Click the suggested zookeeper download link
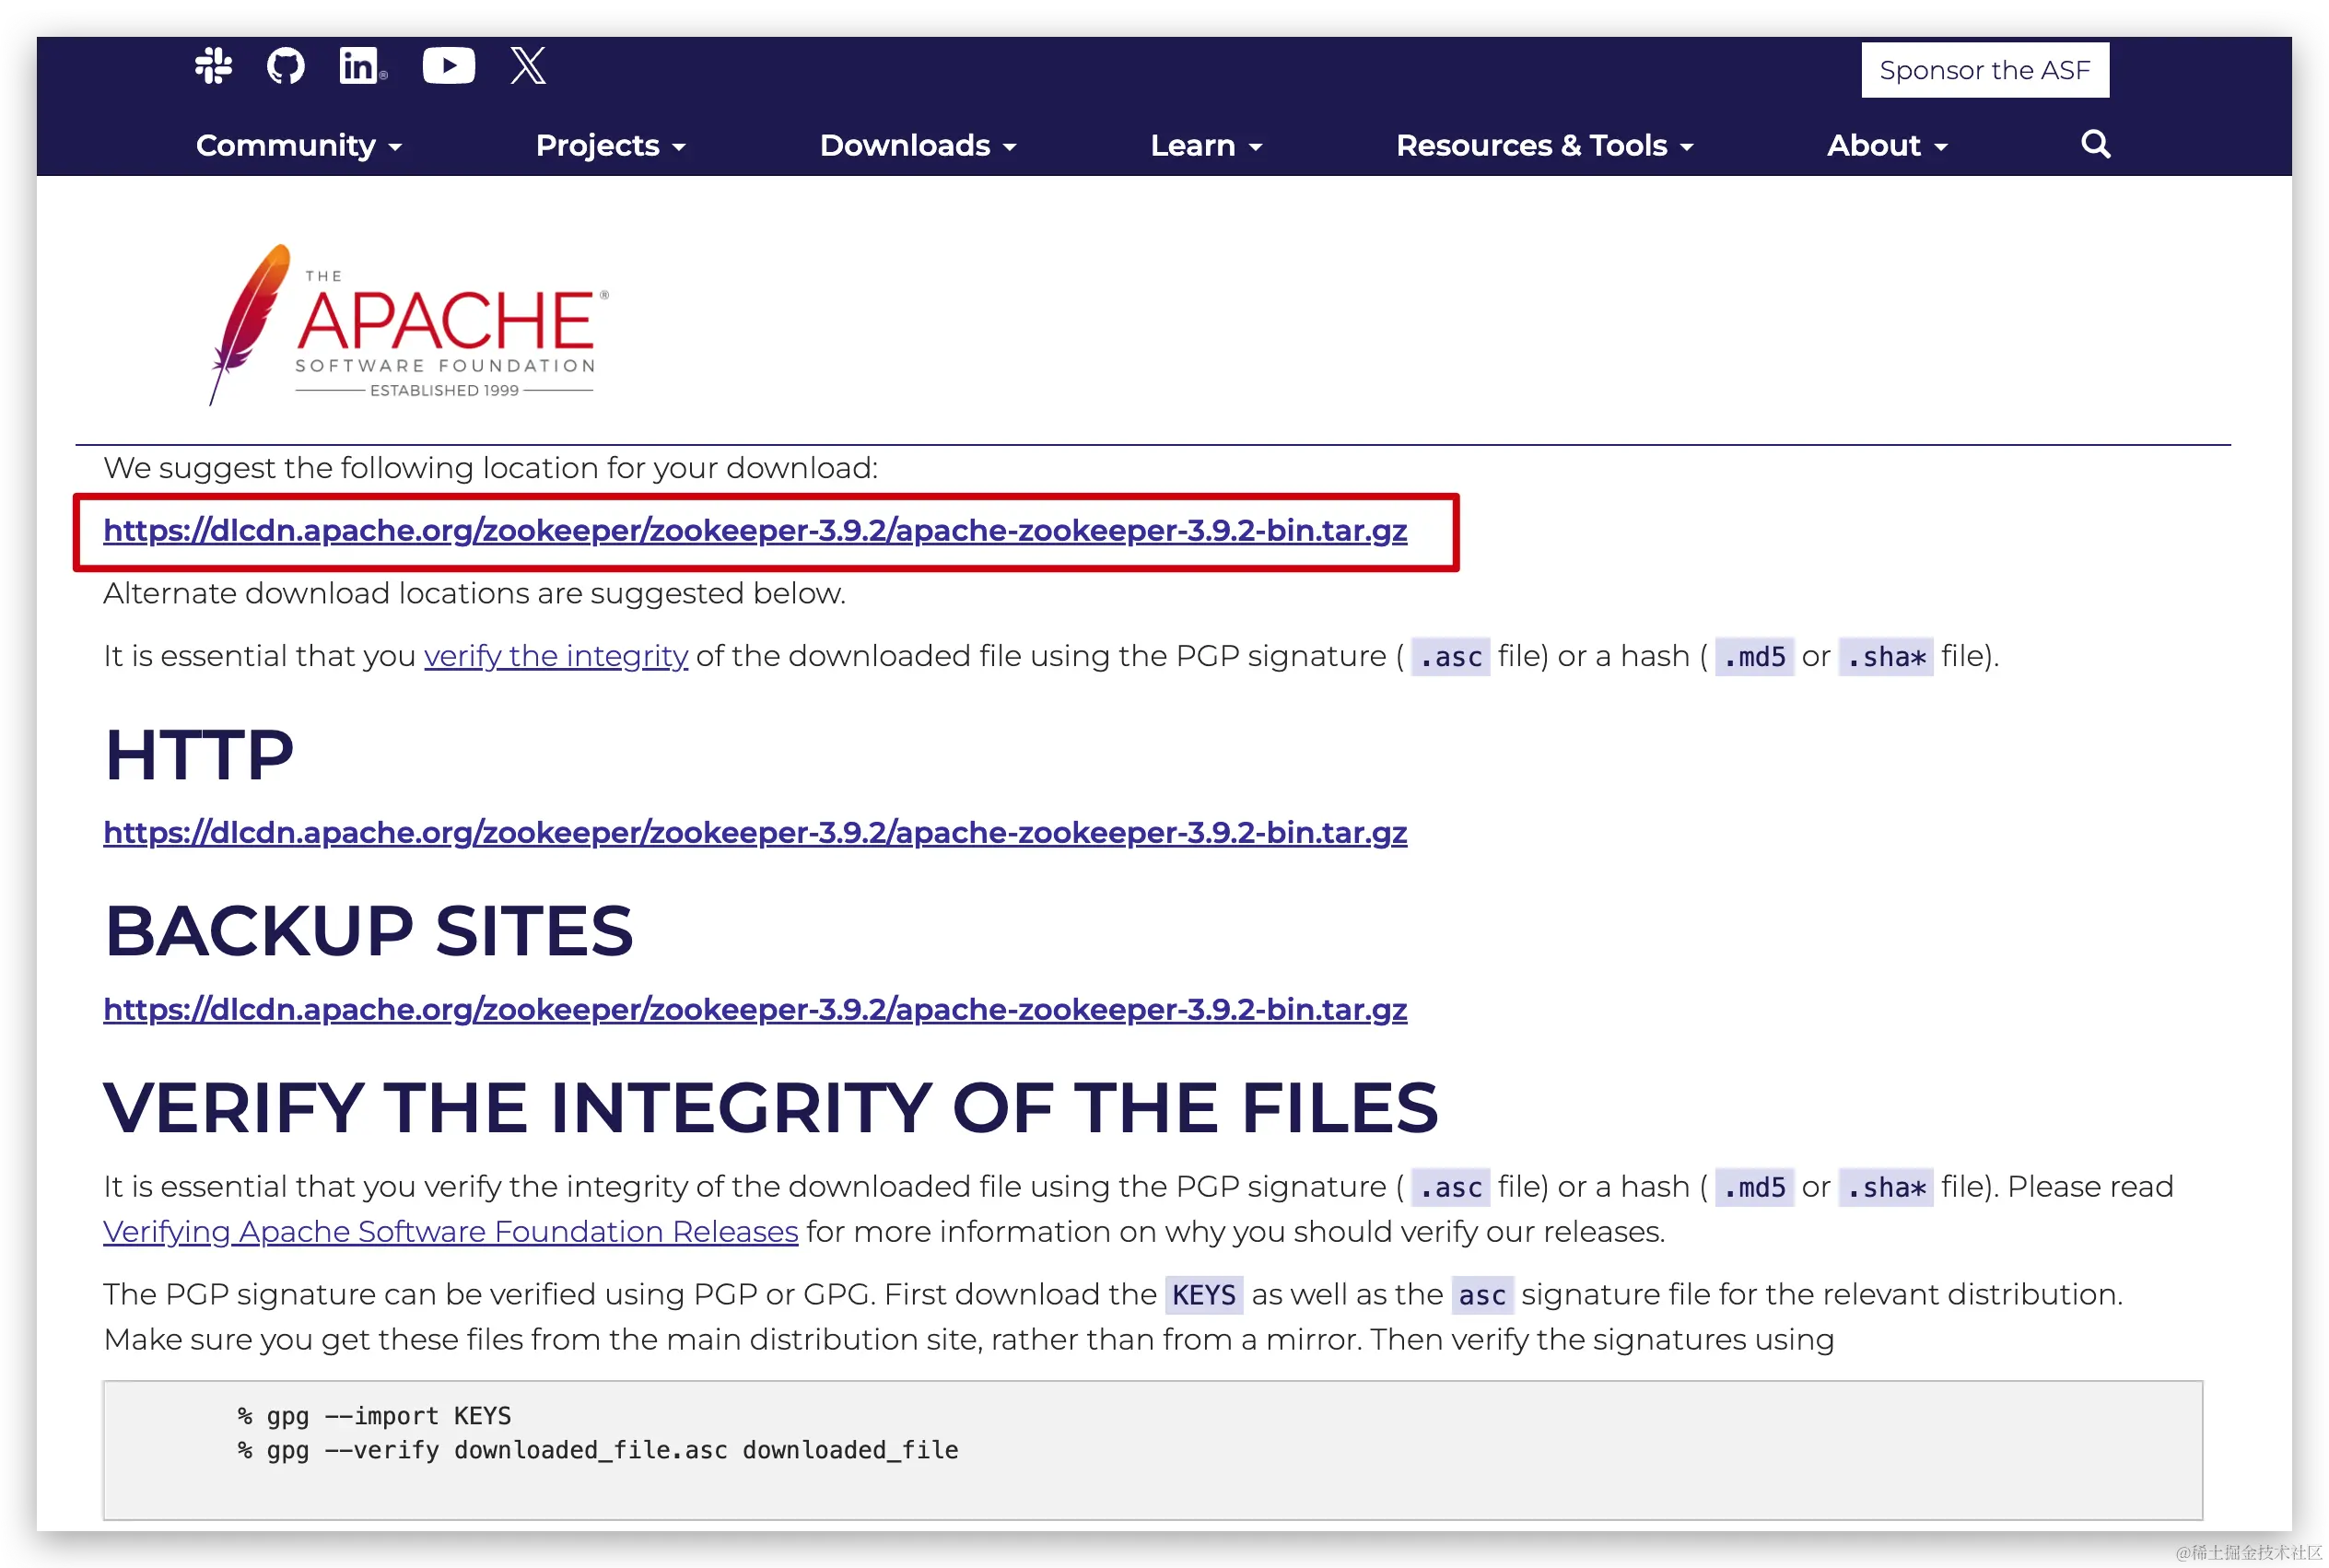This screenshot has height=1568, width=2329. point(755,530)
